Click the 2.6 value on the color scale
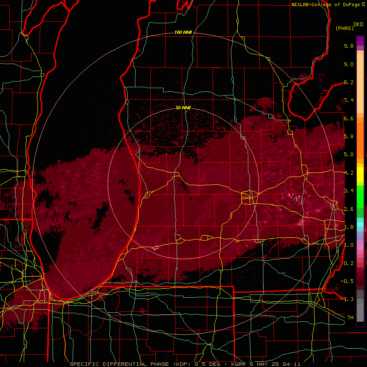This screenshot has height=367, width=367. [349, 209]
